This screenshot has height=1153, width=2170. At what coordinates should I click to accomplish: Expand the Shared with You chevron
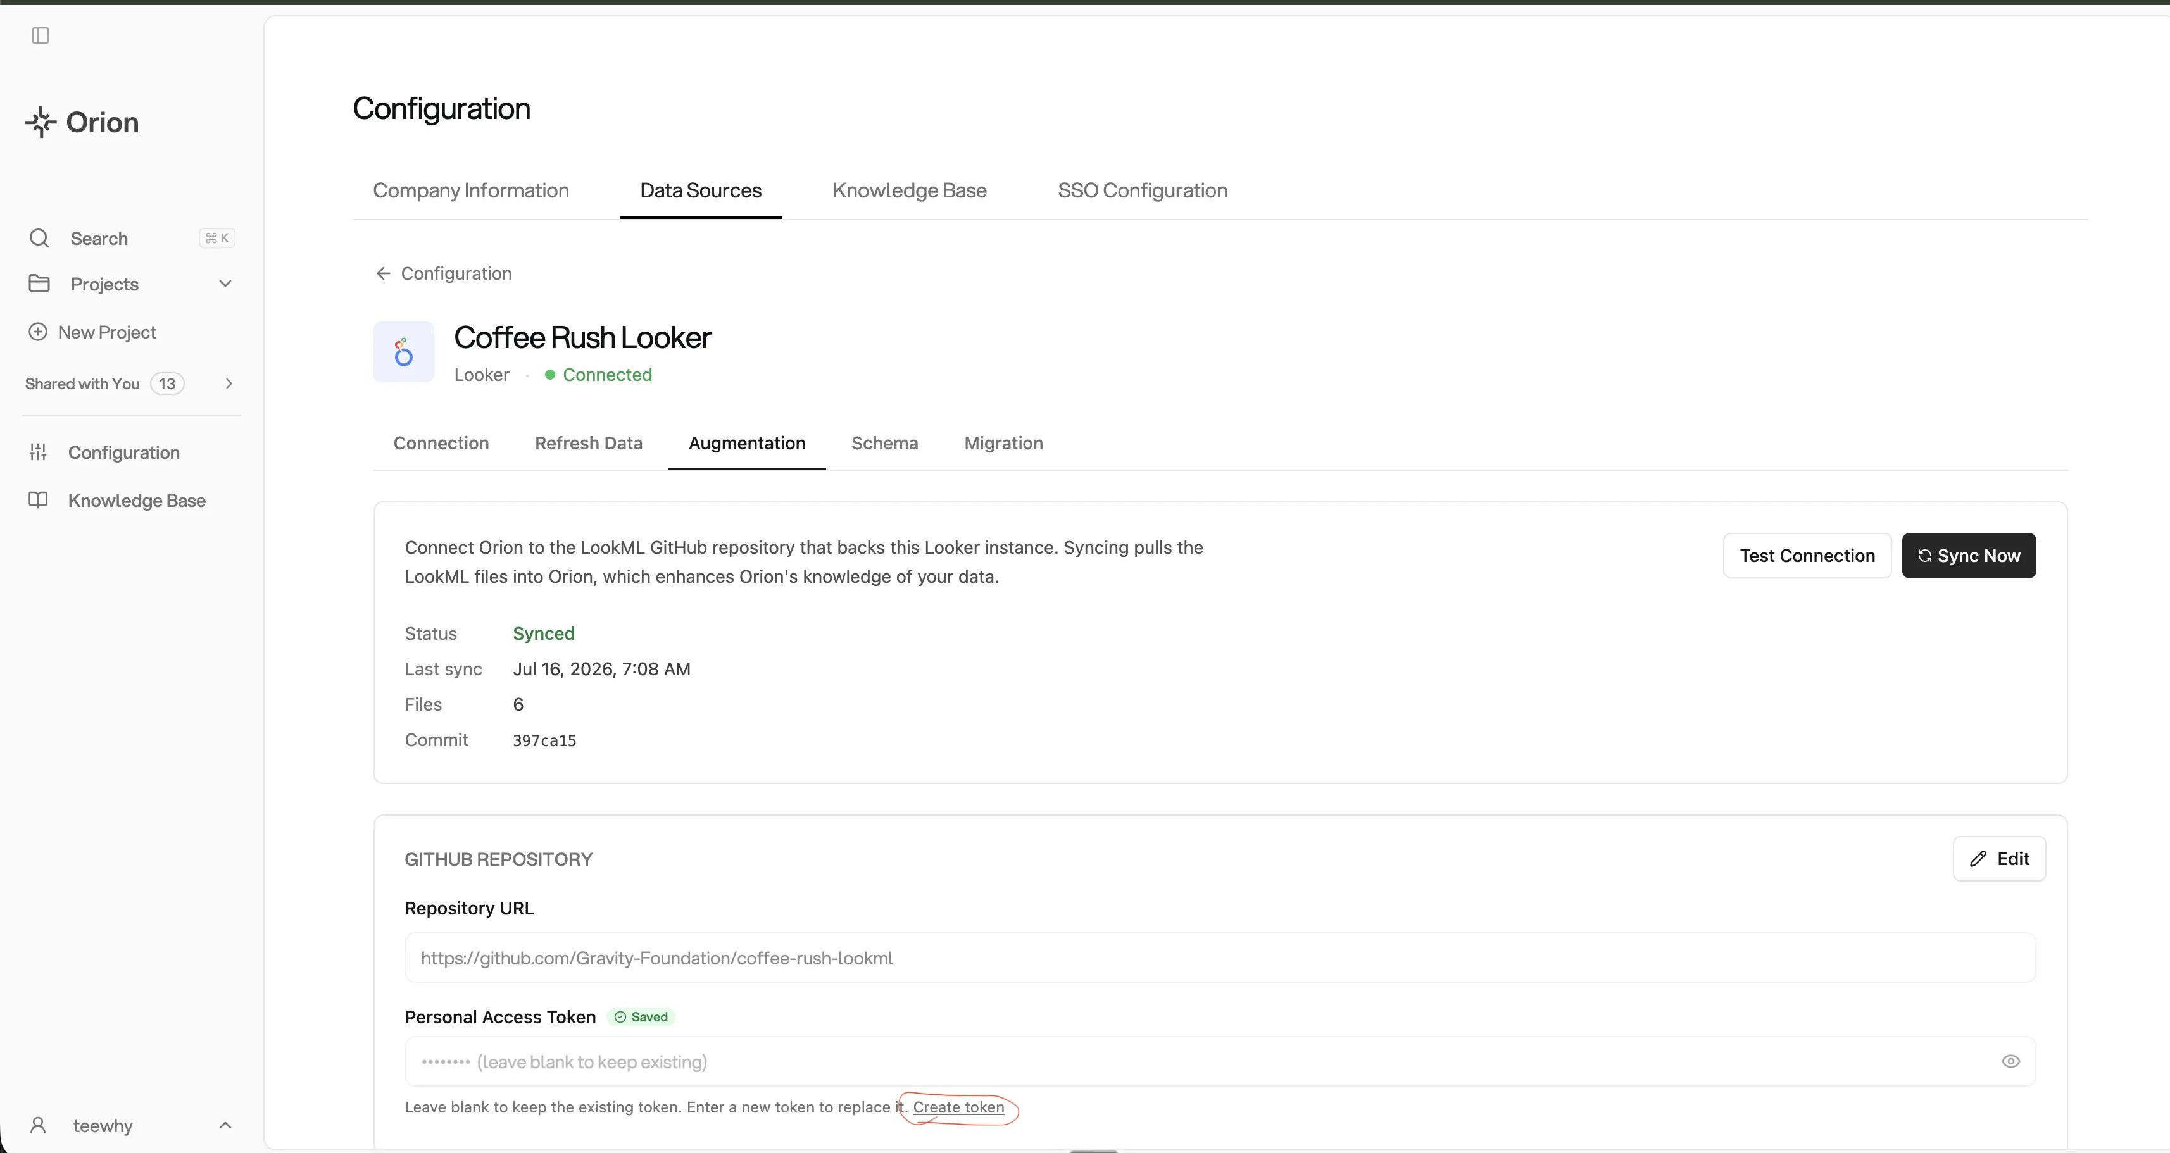229,384
